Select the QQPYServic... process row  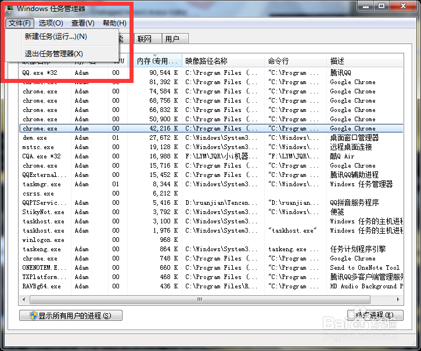coord(211,203)
